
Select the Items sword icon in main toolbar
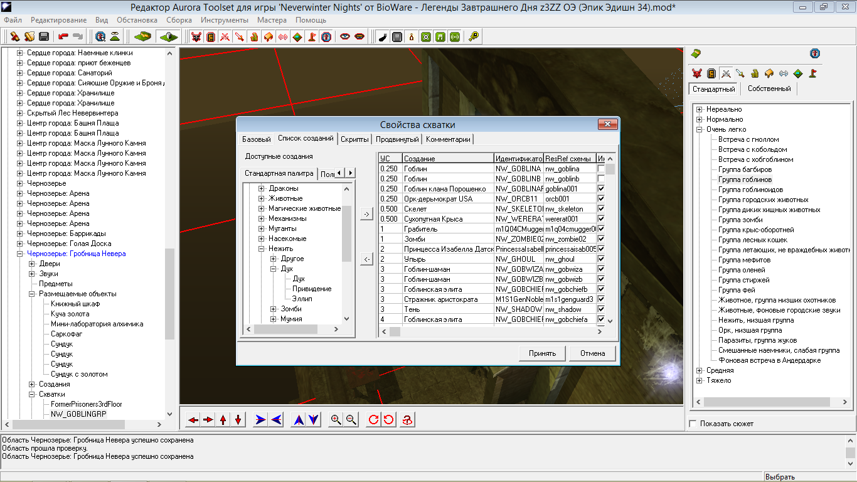240,37
